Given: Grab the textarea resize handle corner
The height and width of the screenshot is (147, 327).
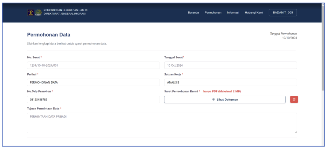Looking at the screenshot, I should click(x=295, y=132).
